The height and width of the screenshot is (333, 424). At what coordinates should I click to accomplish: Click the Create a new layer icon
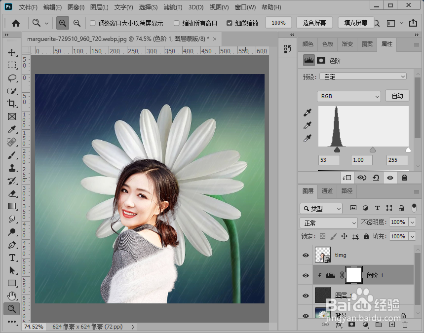click(391, 325)
